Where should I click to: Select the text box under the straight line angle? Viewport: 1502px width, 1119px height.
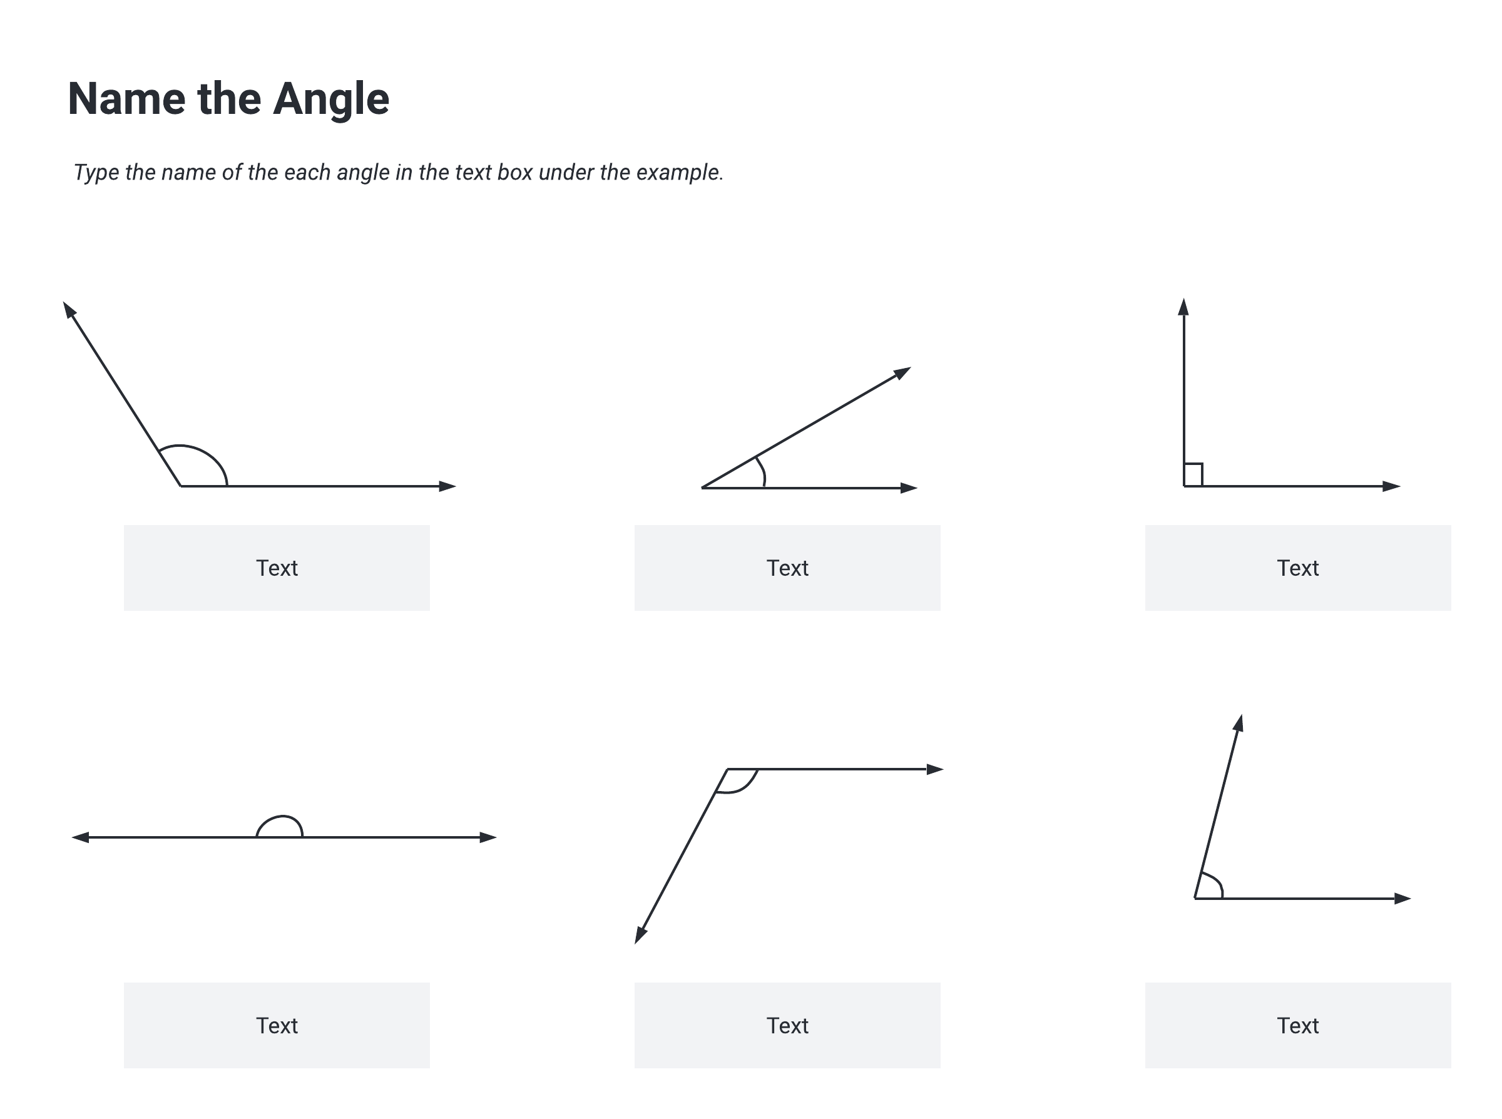(276, 1025)
